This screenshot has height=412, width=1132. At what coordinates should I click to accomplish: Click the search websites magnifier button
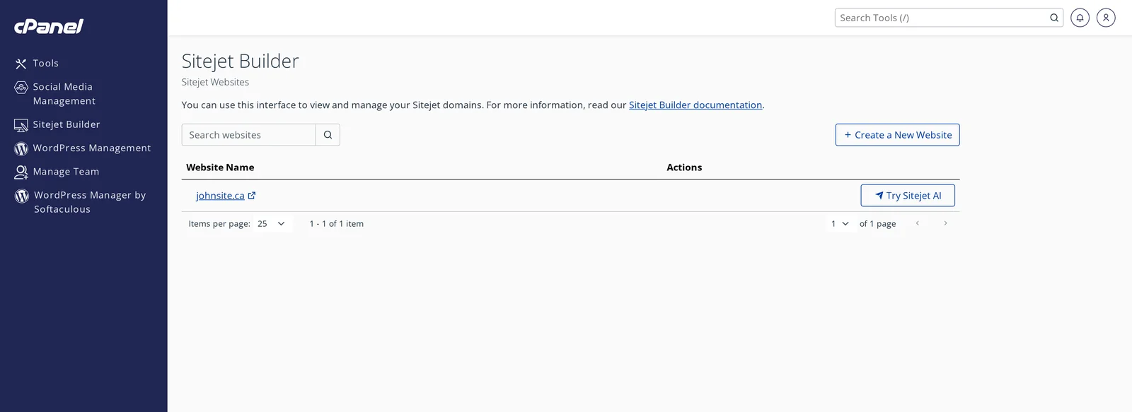tap(328, 135)
